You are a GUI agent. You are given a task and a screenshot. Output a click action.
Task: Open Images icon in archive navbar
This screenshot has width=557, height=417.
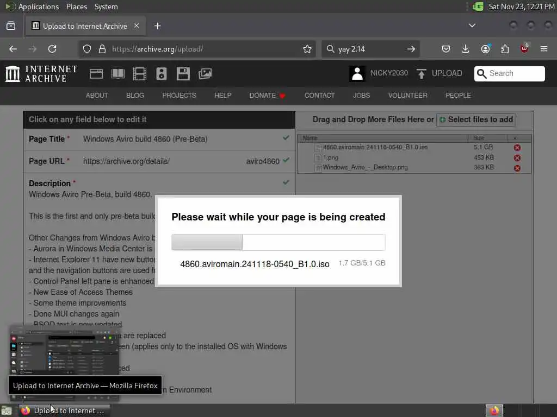[205, 74]
